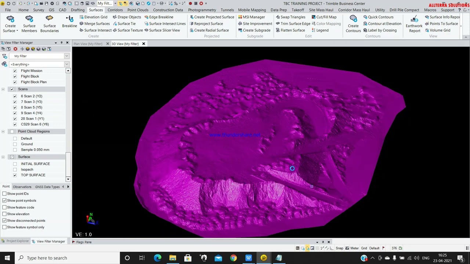Enable Show feature code checkbox

tap(4, 207)
